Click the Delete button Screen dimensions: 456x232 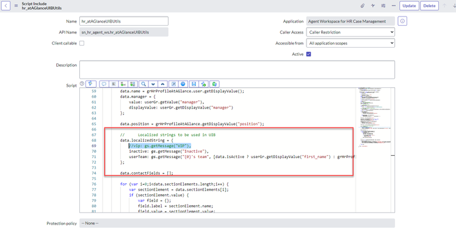point(429,6)
